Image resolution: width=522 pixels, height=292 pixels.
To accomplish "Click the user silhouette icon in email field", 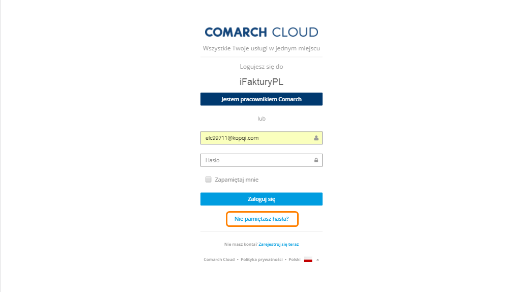I will 316,138.
